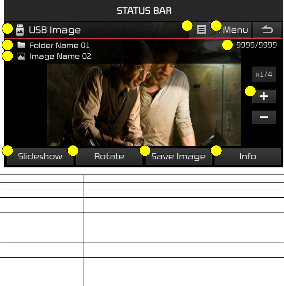Screen dimensions: 284x286
Task: Start the Slideshow
Action: [x=40, y=157]
